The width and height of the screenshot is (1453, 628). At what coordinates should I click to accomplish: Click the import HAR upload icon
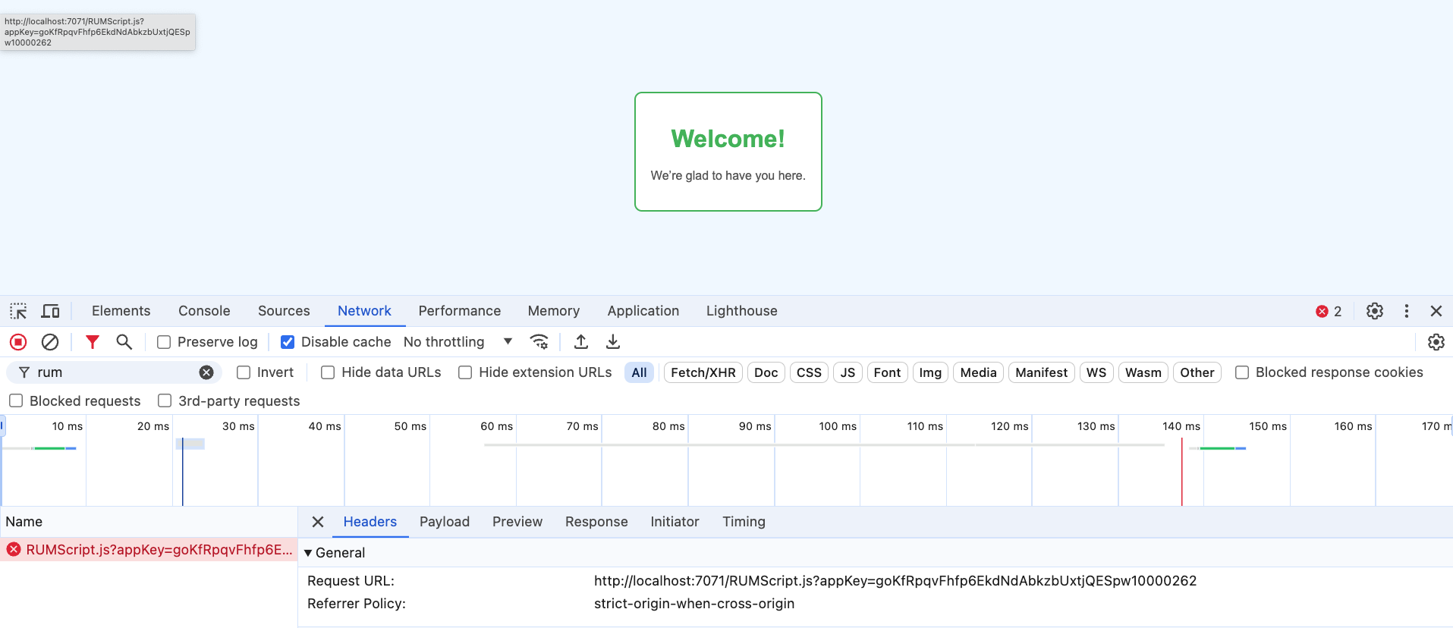click(581, 342)
